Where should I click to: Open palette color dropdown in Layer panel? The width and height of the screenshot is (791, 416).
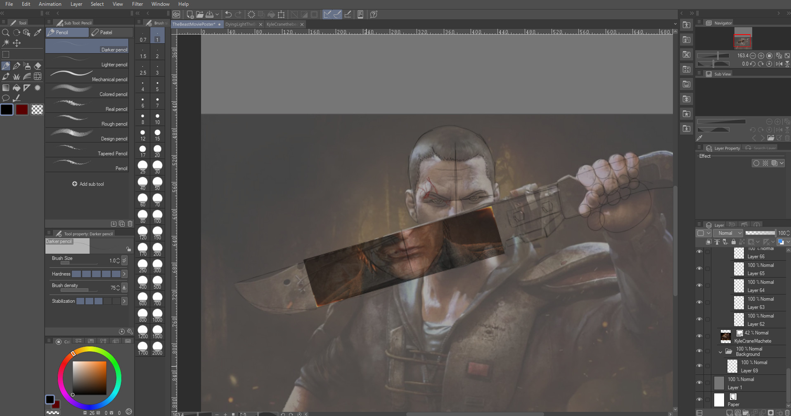[x=788, y=242]
